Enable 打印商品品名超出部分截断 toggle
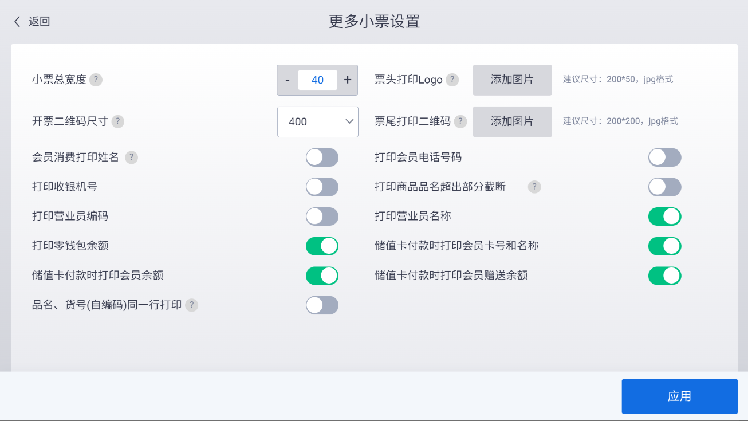Image resolution: width=748 pixels, height=421 pixels. (x=665, y=187)
